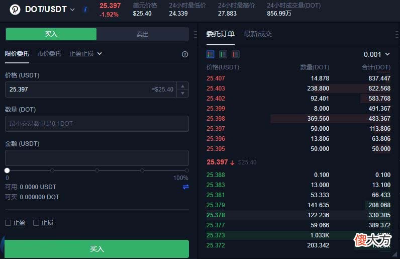Select 市价委托 market order tab

pyautogui.click(x=49, y=54)
